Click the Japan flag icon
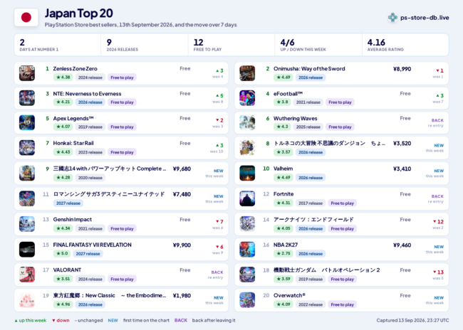Image resolution: width=463 pixels, height=330 pixels. [x=26, y=17]
